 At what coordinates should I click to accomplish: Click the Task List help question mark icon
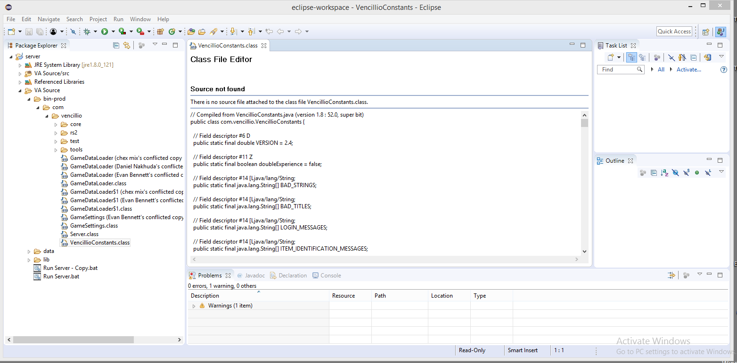point(724,70)
